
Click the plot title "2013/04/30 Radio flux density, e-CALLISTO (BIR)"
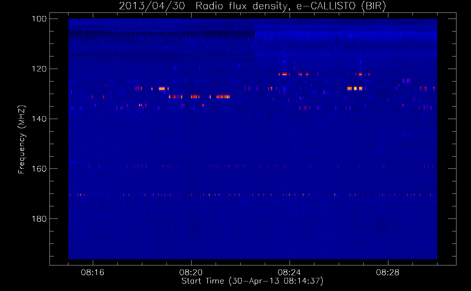click(252, 6)
